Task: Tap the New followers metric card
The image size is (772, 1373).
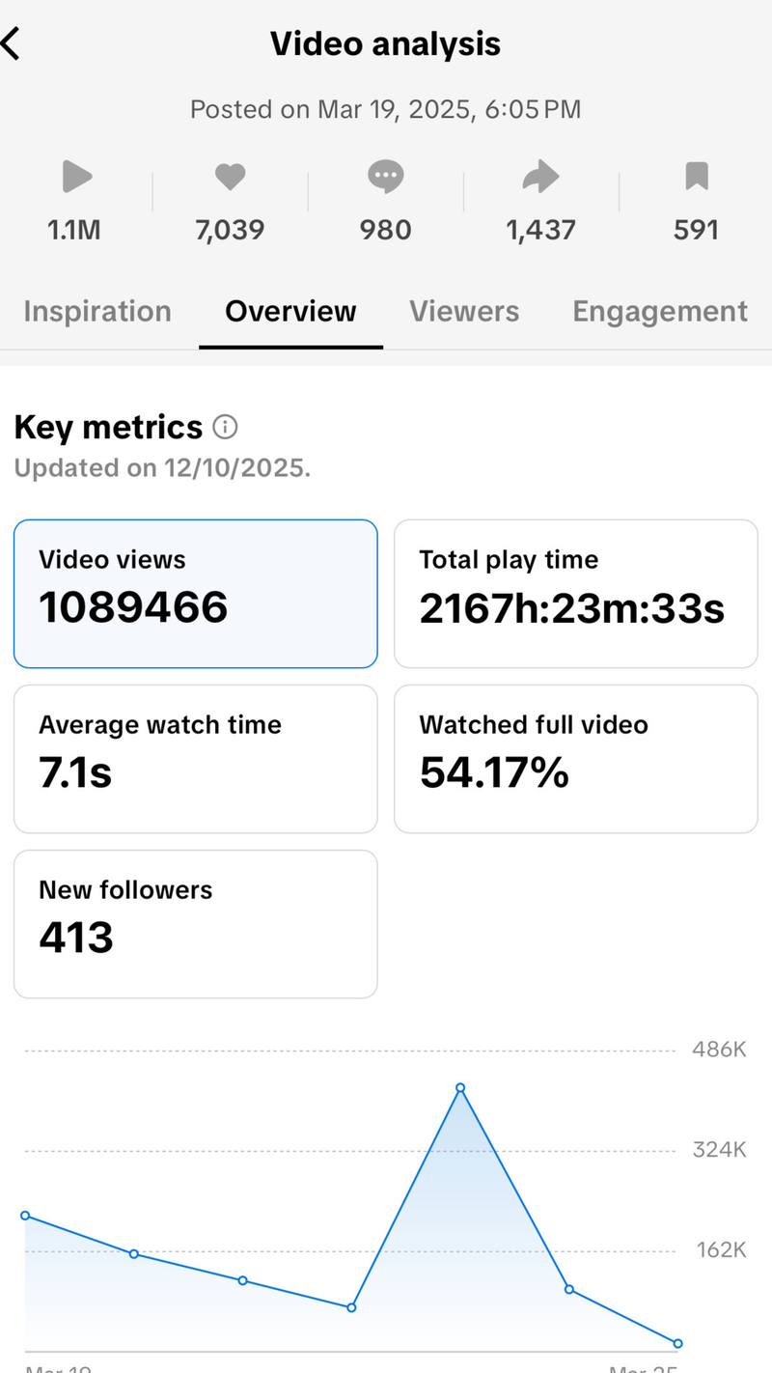Action: [x=195, y=923]
